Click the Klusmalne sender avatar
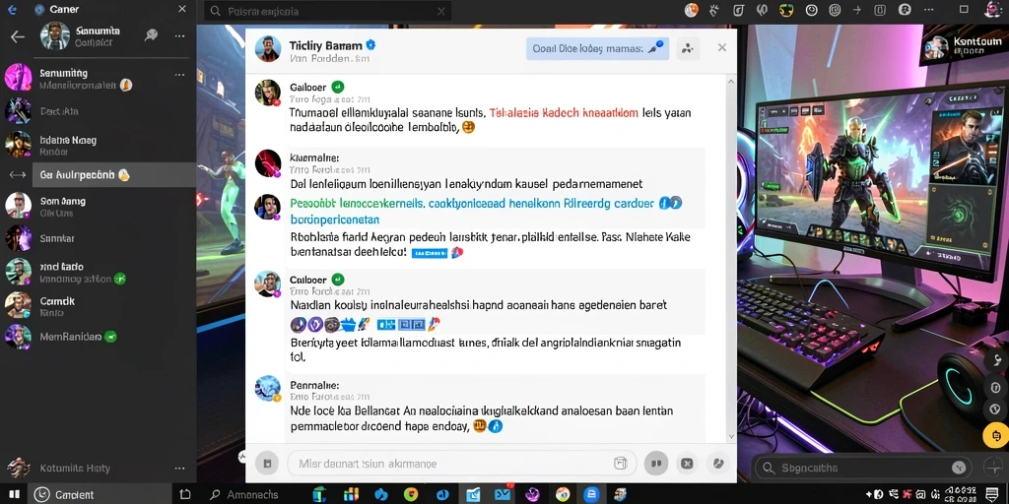 pyautogui.click(x=268, y=163)
